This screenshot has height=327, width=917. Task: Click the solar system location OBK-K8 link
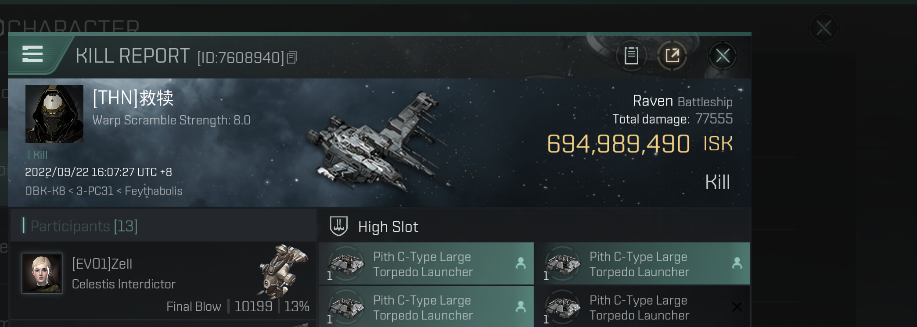tap(45, 191)
